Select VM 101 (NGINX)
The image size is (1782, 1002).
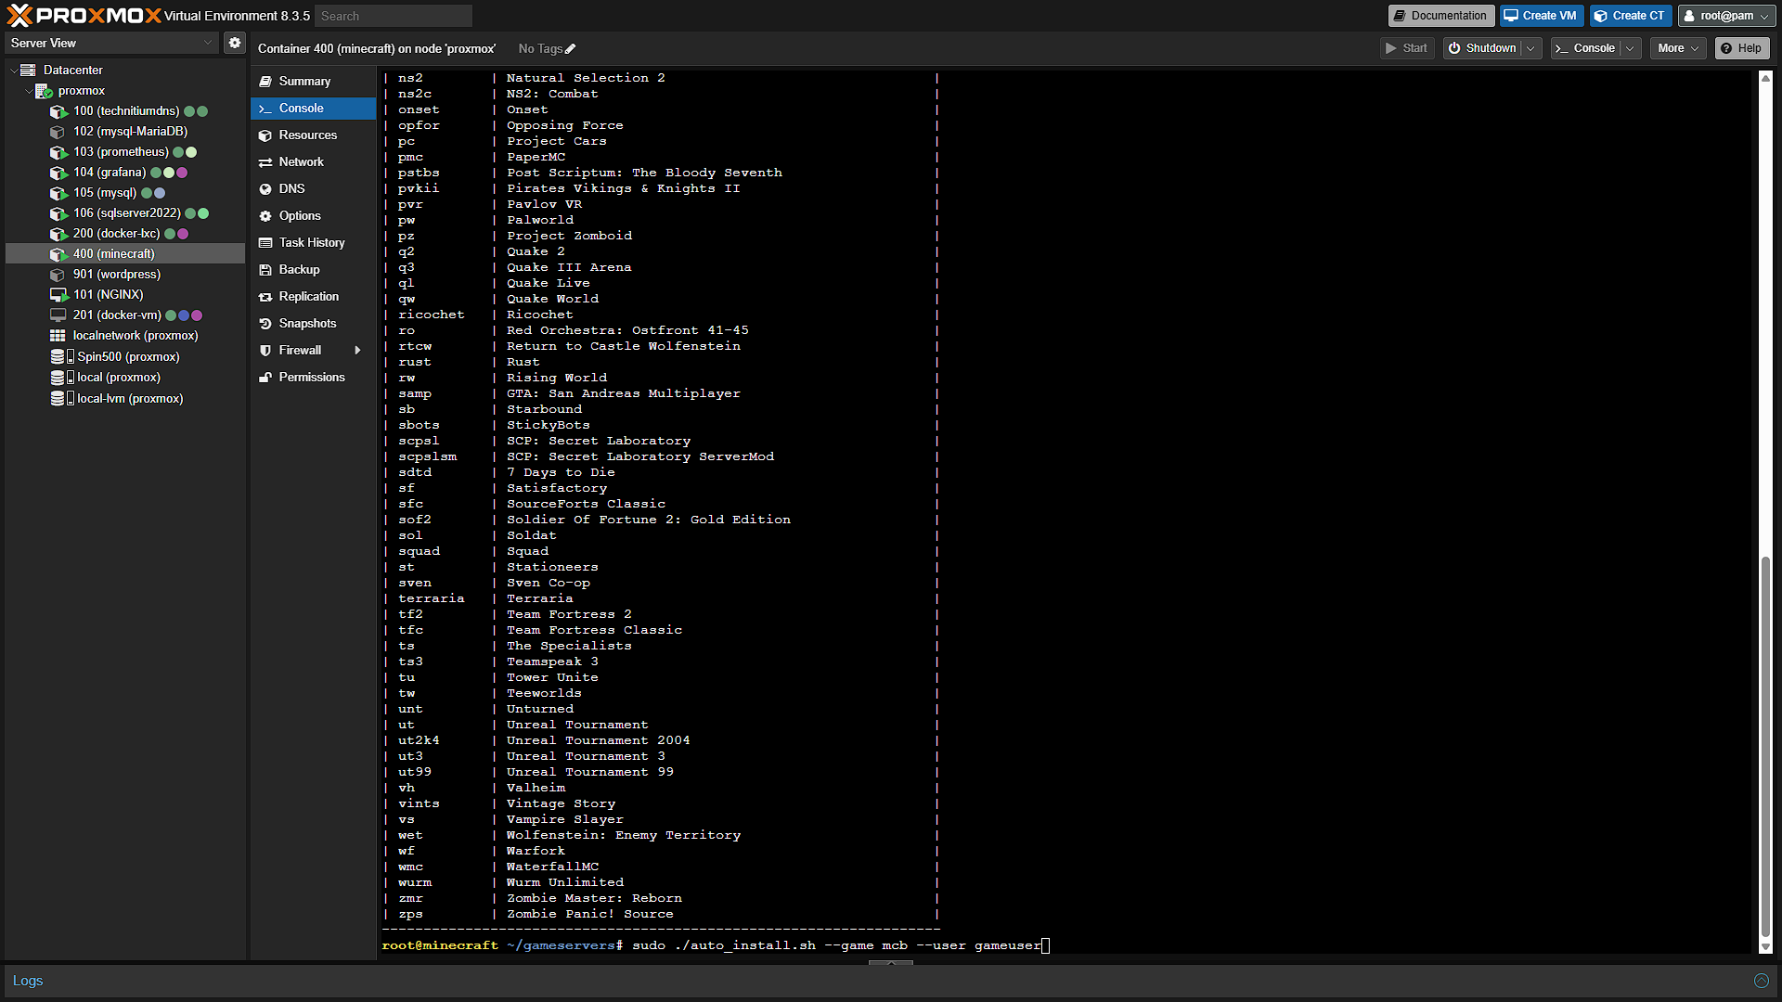click(109, 295)
